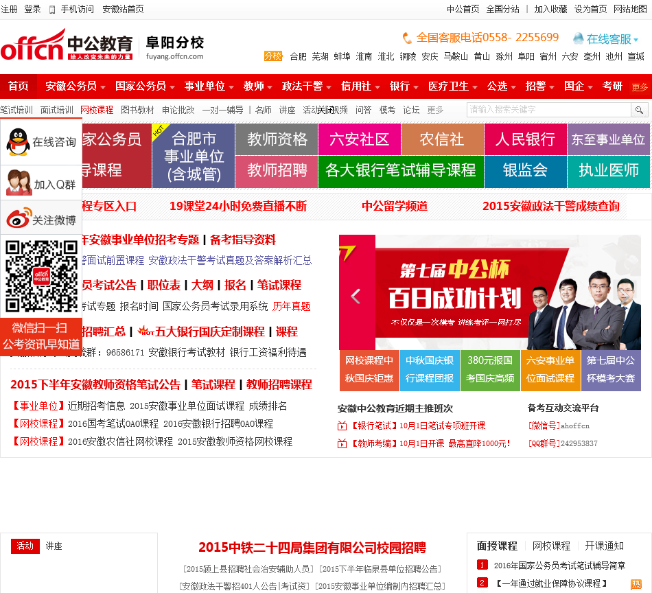Open 2015中铁二十四局集团有限公司校园招聘 headline
Image resolution: width=652 pixels, height=593 pixels.
312,548
